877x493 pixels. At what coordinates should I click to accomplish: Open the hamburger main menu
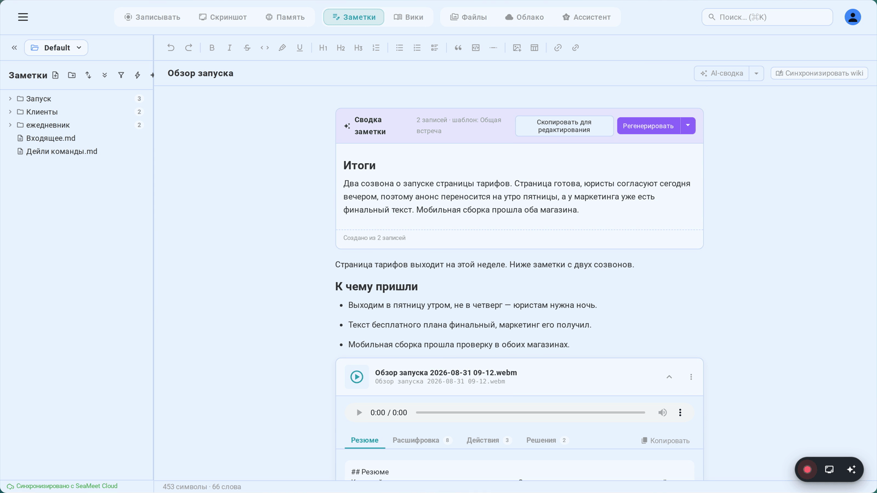[23, 17]
